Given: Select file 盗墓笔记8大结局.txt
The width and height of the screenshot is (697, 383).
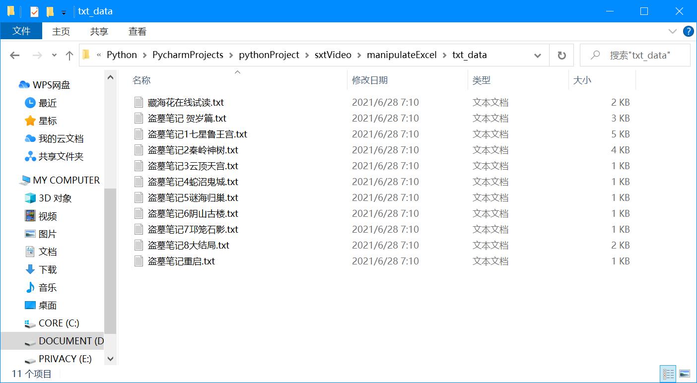Looking at the screenshot, I should [x=188, y=245].
